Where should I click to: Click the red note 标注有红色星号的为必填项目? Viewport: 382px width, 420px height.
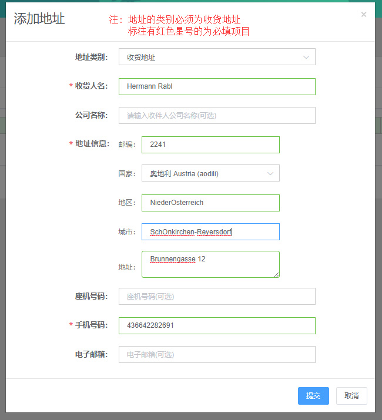[189, 31]
